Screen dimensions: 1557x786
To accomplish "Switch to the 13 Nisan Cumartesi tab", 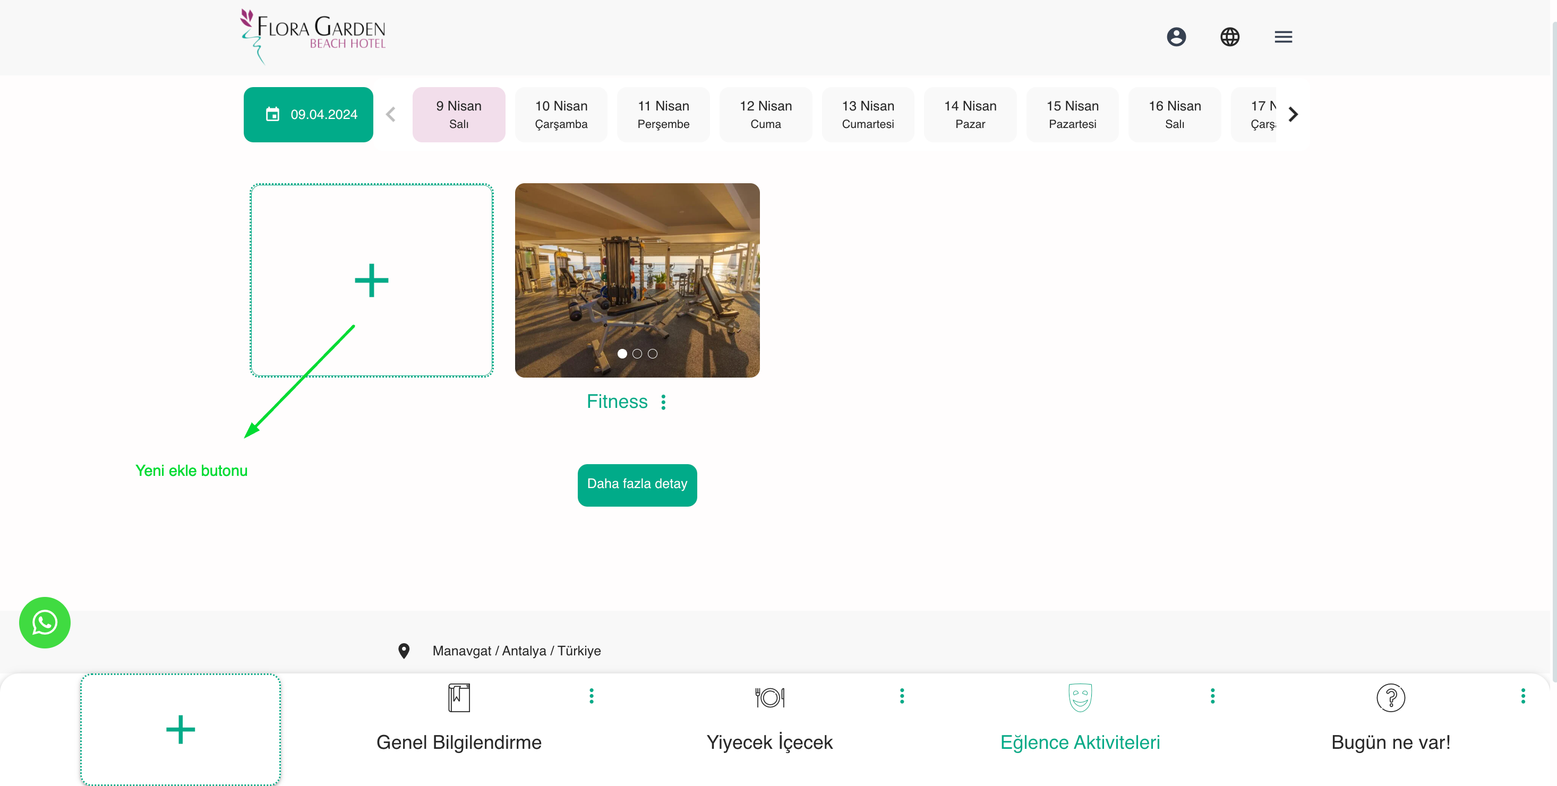I will (867, 114).
